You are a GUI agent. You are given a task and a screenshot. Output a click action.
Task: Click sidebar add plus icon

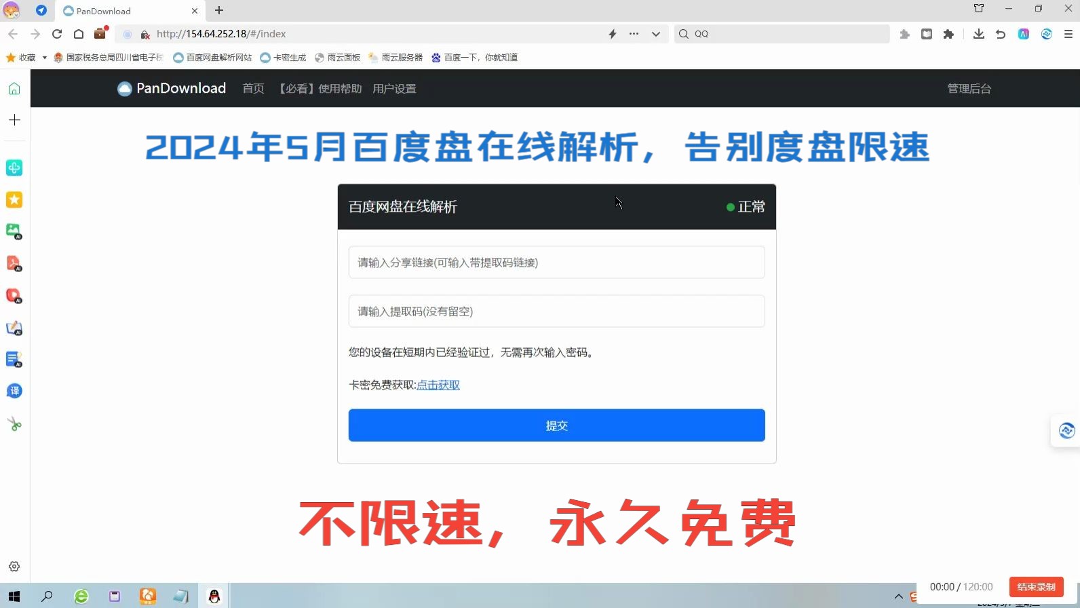coord(14,120)
